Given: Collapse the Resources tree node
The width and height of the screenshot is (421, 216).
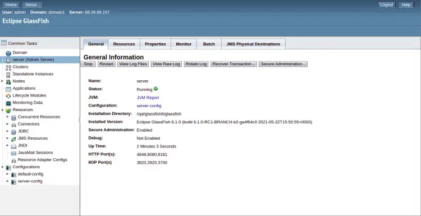Looking at the screenshot, I should 2,110.
